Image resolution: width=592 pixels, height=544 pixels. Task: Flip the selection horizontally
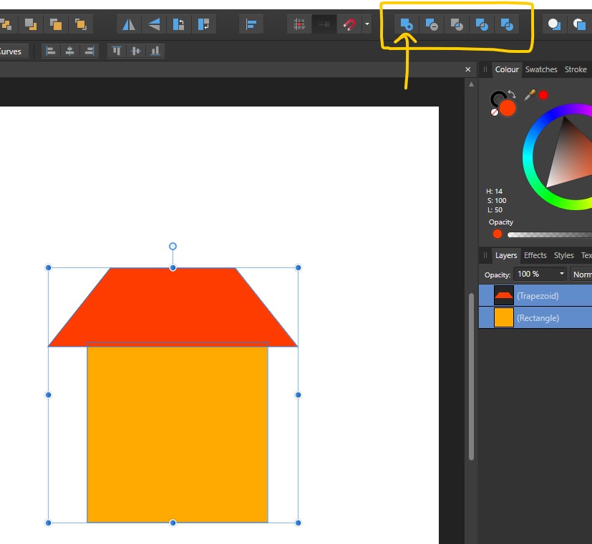coord(129,25)
